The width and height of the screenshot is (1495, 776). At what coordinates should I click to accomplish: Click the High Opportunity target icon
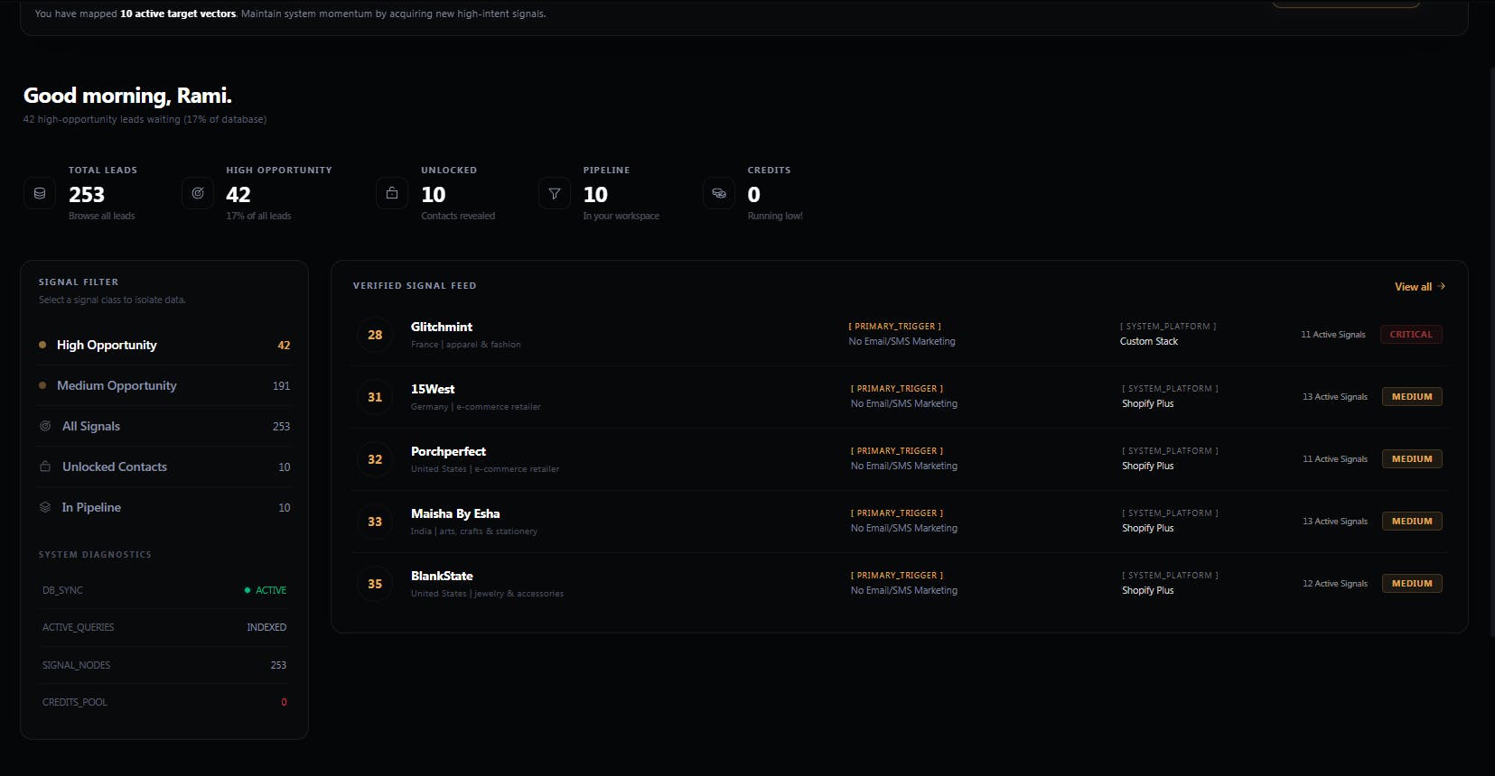[198, 193]
